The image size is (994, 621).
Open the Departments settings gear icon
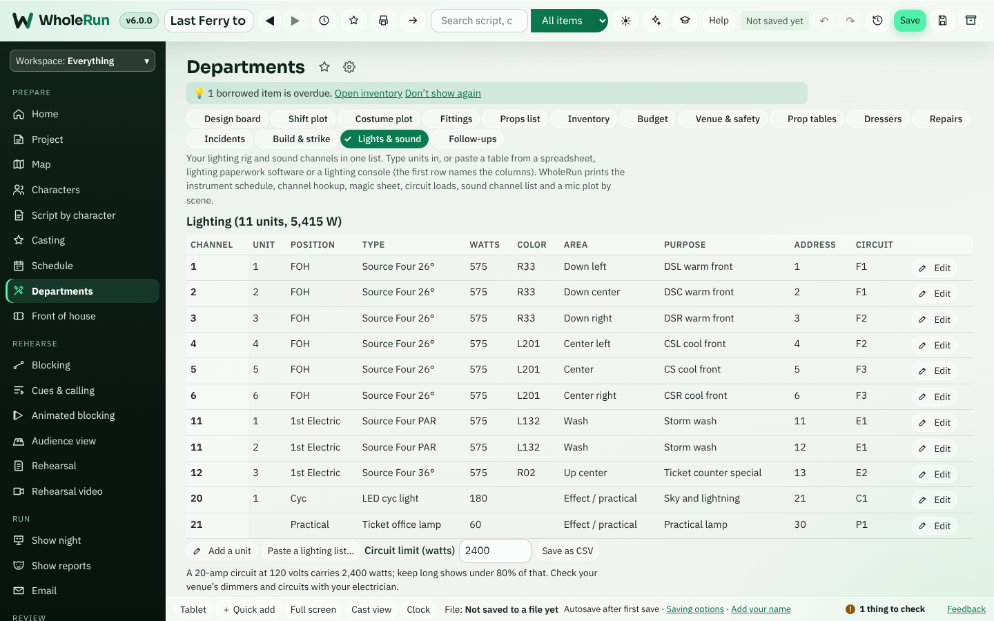349,67
